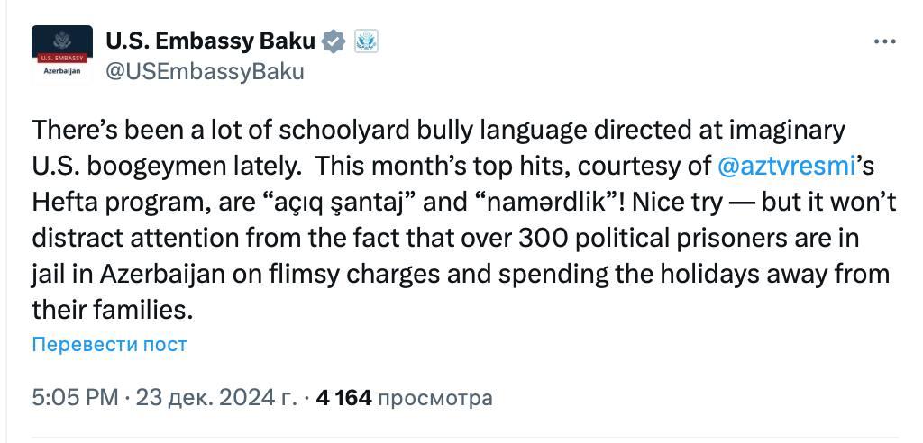Click the @USEmbassyBaku handle
923x443 pixels.
click(205, 71)
